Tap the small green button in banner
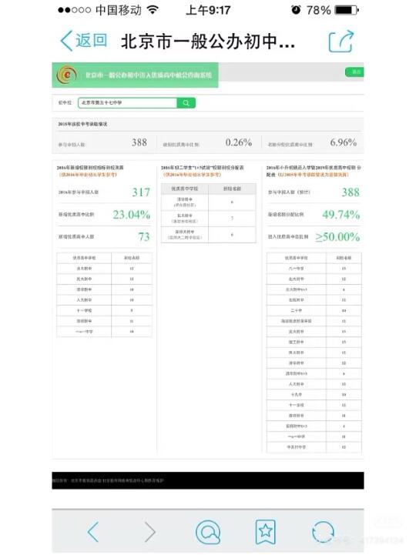416x555 pixels. coord(354,72)
